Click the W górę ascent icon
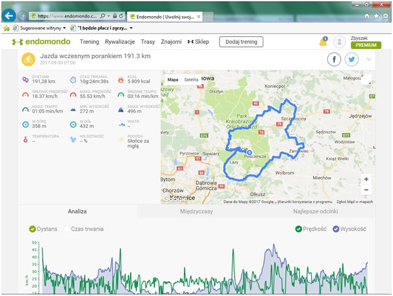The image size is (393, 296). pyautogui.click(x=25, y=124)
